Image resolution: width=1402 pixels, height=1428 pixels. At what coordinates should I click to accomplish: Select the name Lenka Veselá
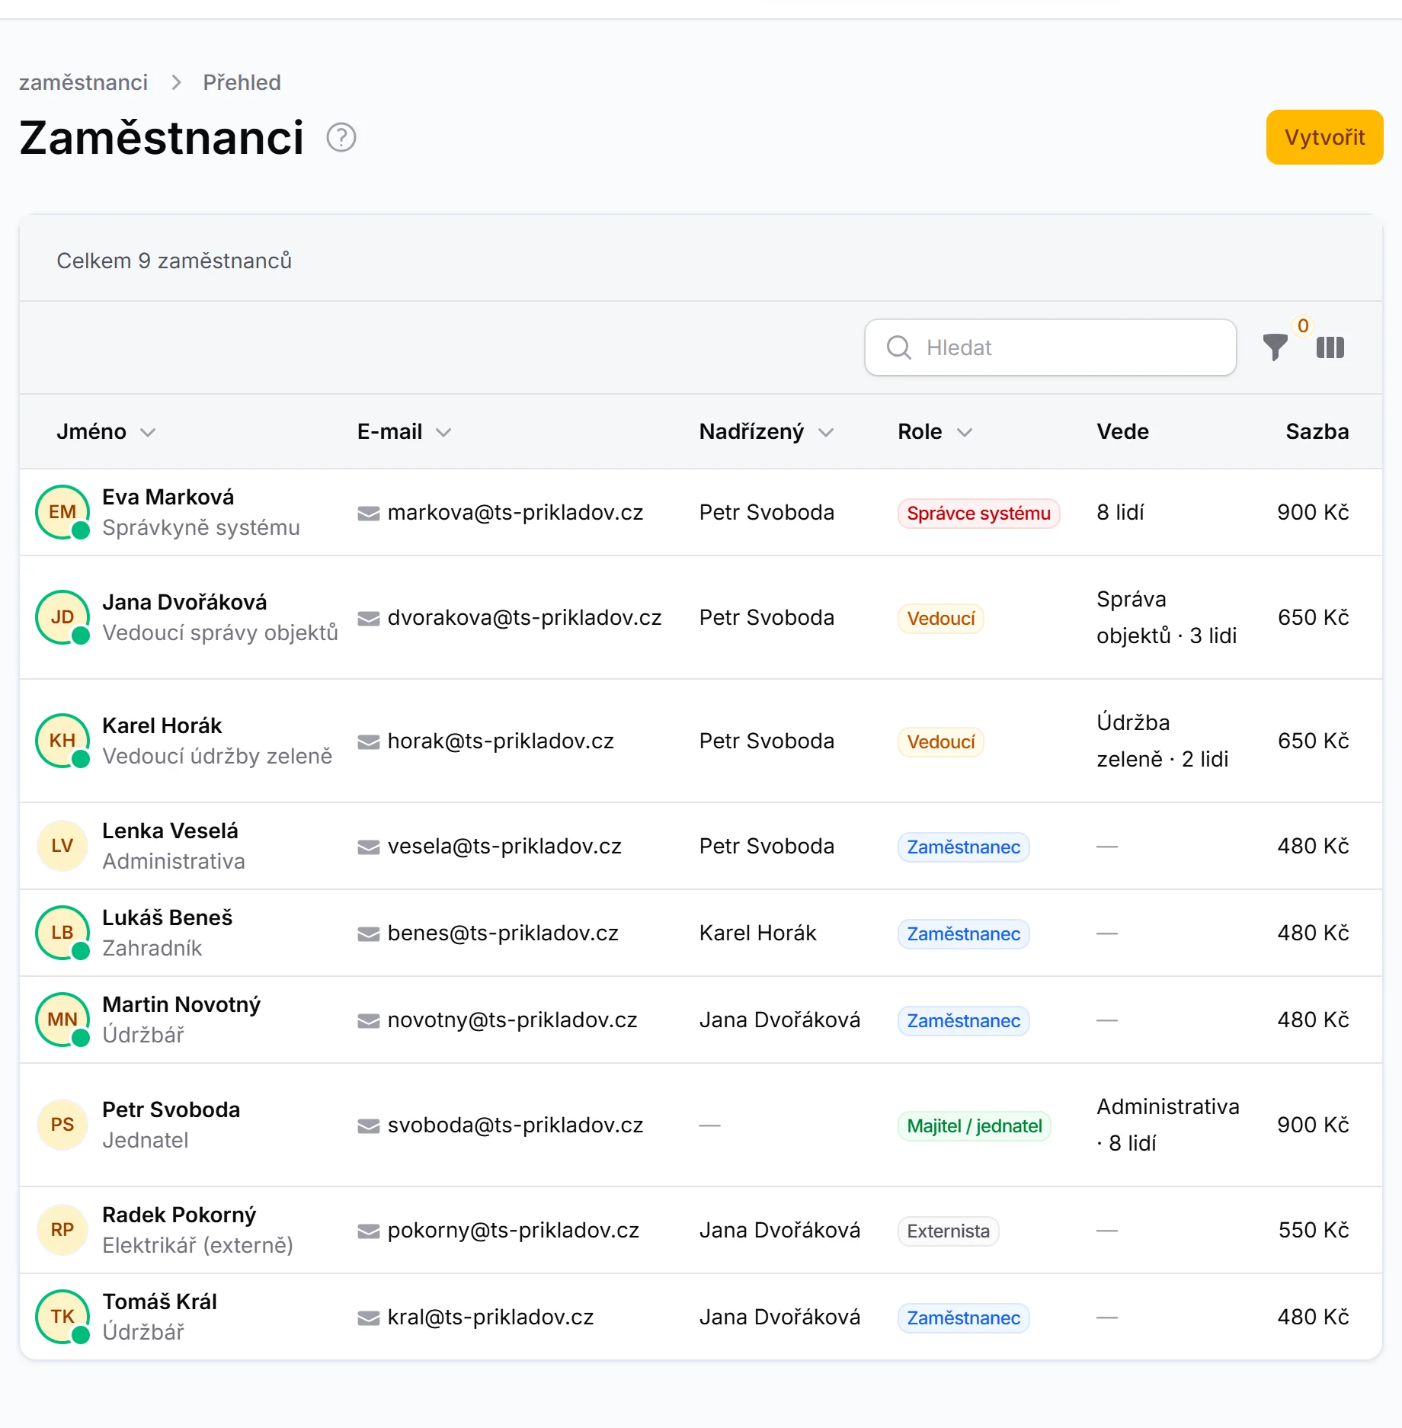(171, 831)
